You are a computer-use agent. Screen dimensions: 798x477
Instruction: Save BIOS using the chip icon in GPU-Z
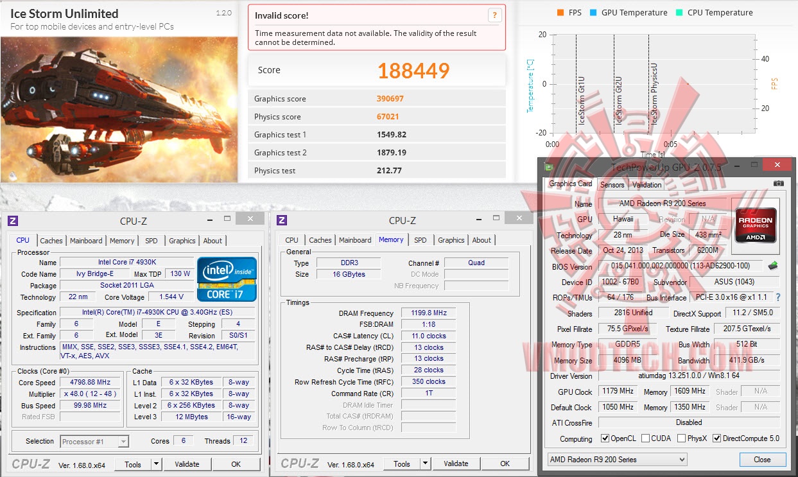coord(773,266)
